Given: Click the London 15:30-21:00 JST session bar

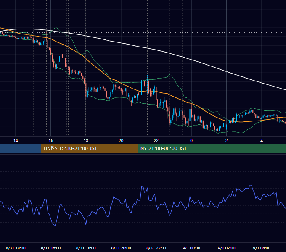Looking at the screenshot, I should (89, 148).
